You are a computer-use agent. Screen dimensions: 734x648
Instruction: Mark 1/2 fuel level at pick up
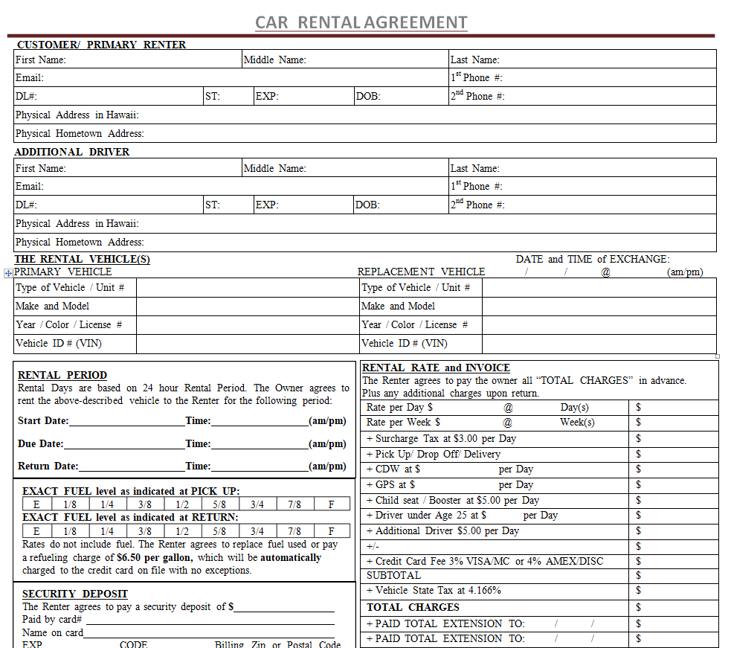tap(182, 504)
